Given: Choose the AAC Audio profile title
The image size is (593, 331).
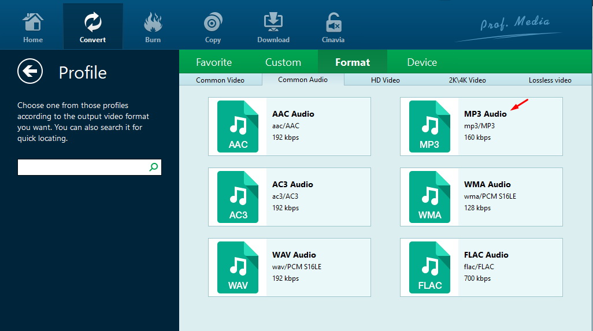Looking at the screenshot, I should tap(293, 114).
